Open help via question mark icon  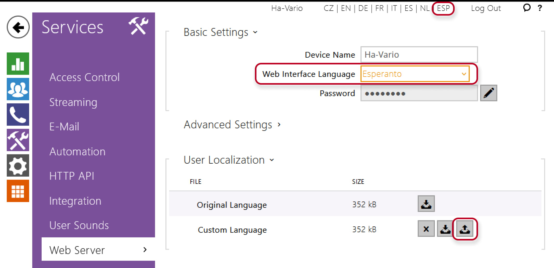[x=540, y=8]
